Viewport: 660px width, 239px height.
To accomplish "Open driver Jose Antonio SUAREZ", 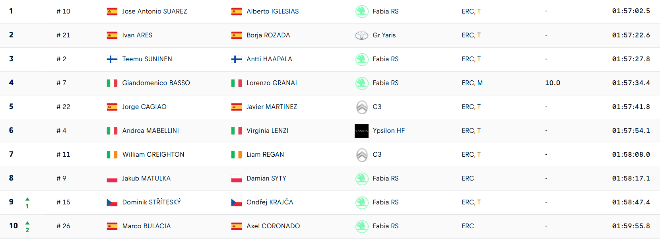I will (x=154, y=12).
